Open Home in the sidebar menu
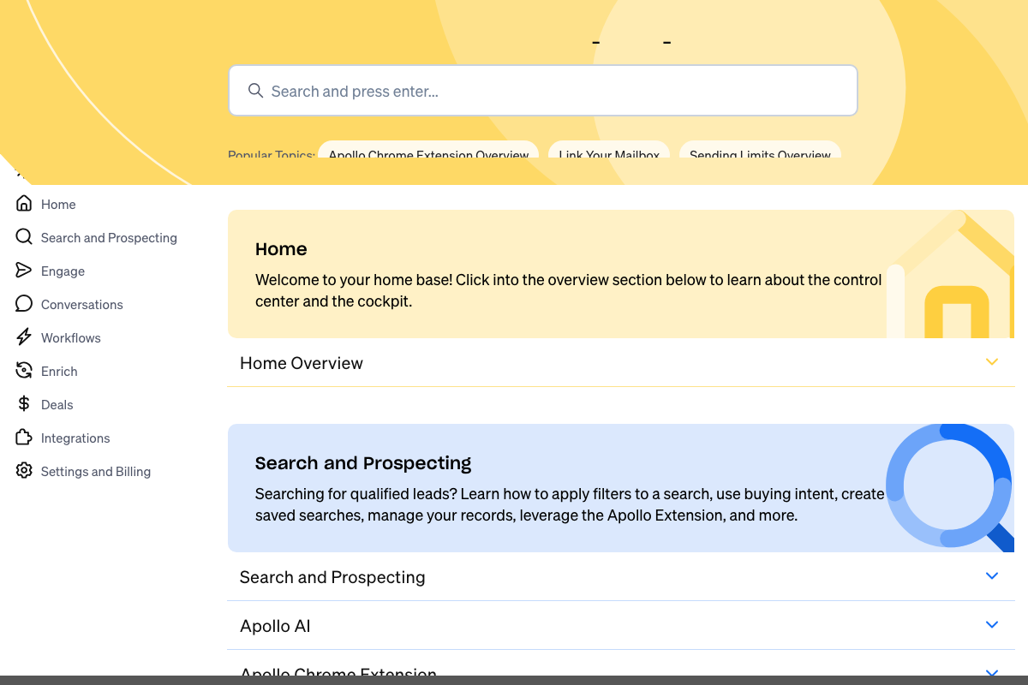 pos(58,205)
